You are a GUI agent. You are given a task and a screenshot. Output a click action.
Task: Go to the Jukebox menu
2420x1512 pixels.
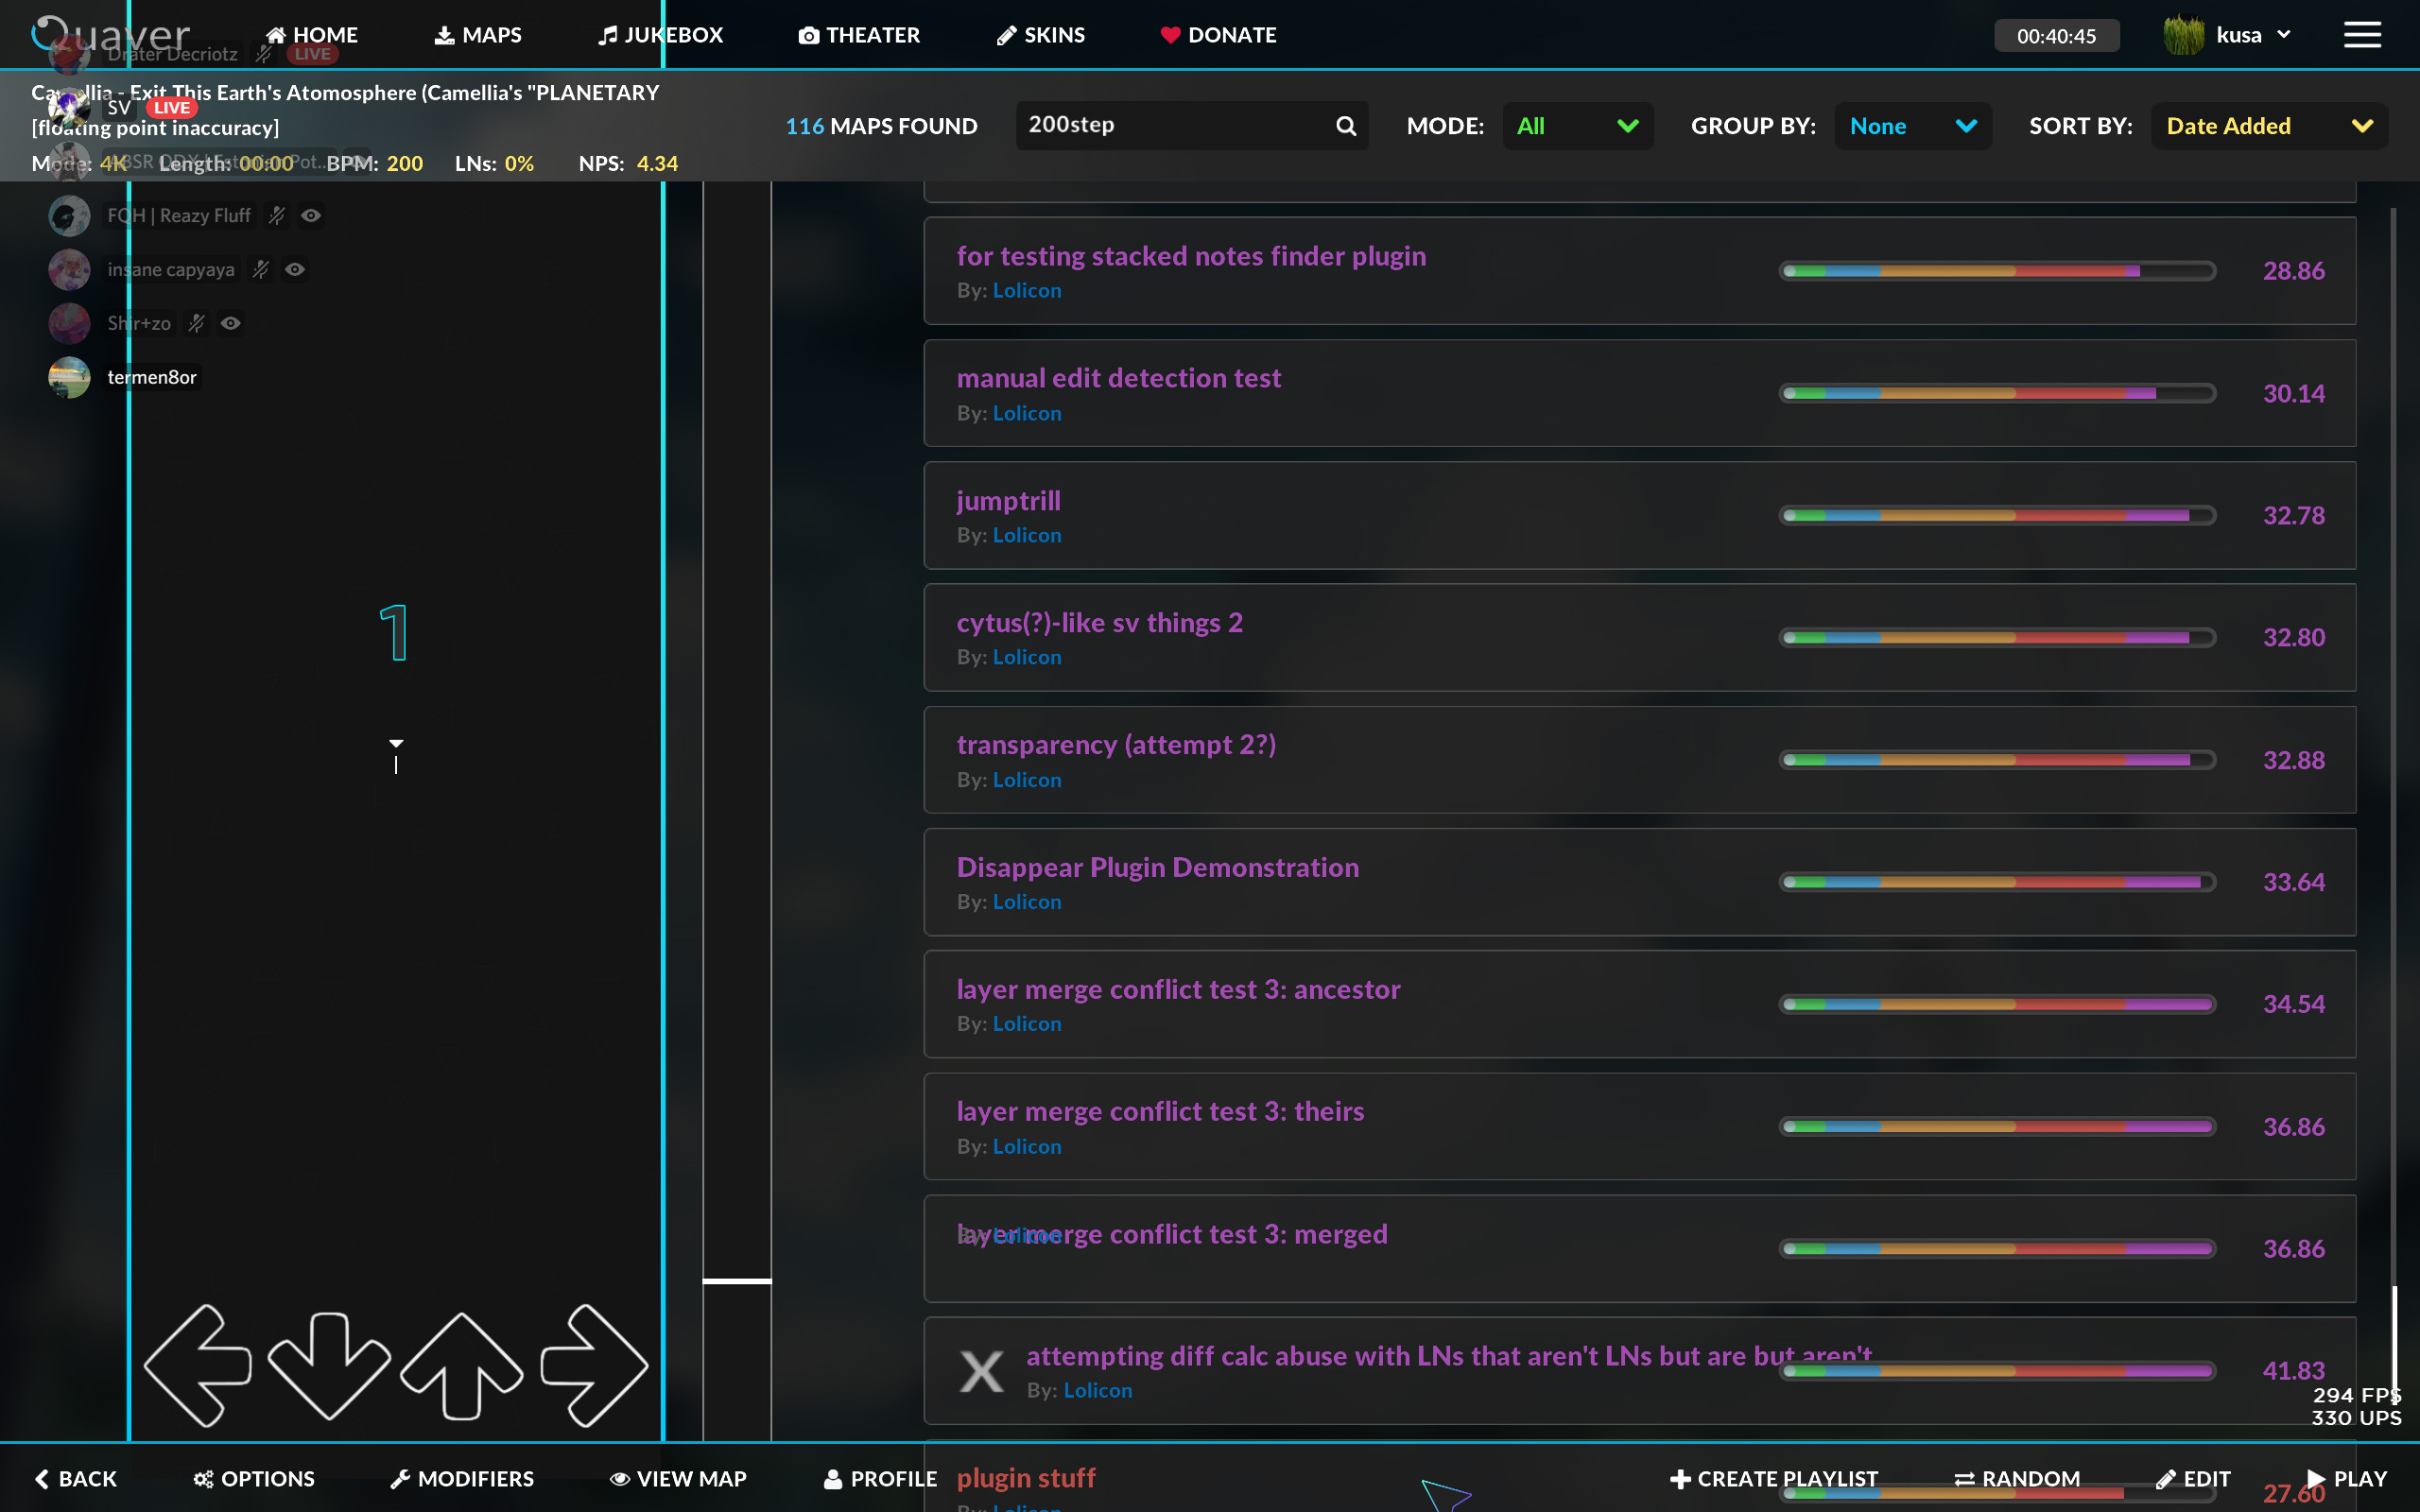point(660,35)
